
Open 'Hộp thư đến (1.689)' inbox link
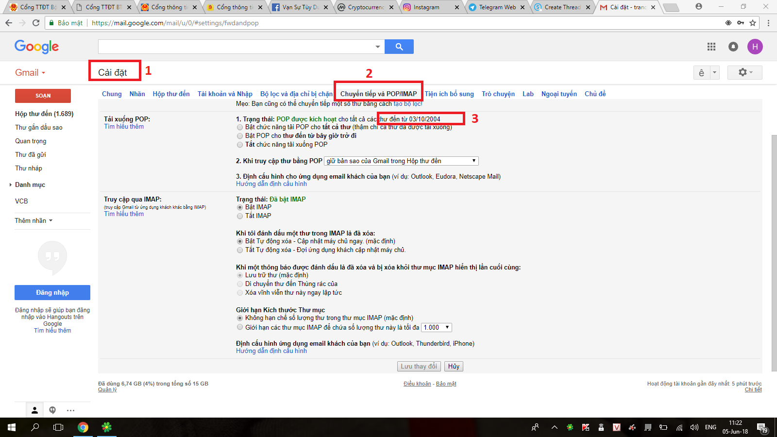(44, 114)
